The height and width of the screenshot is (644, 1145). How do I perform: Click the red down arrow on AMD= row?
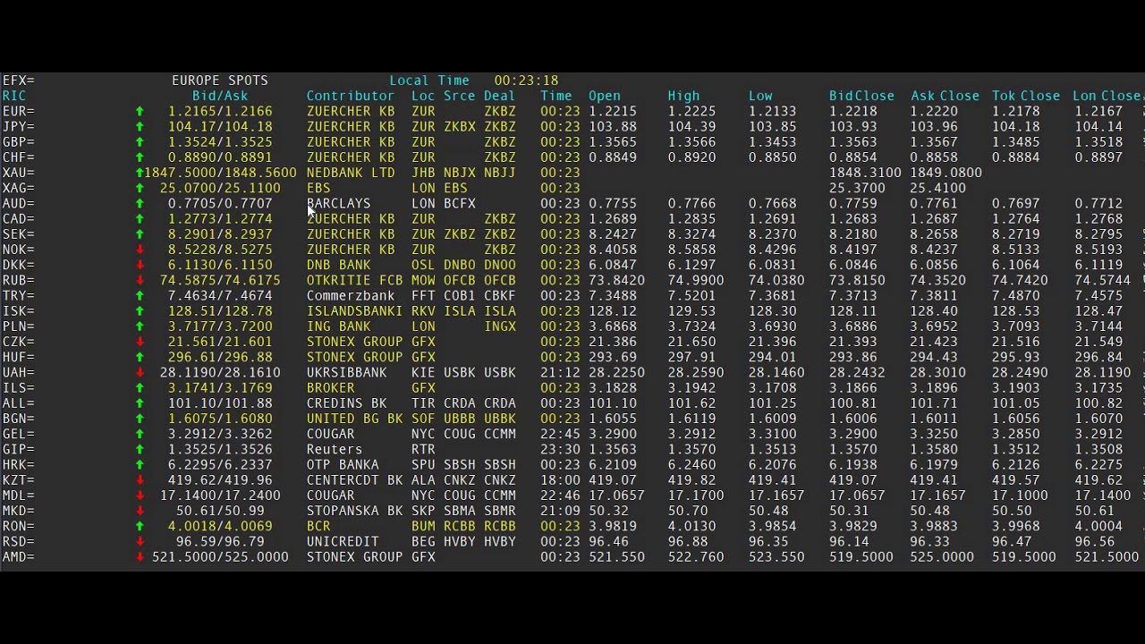pos(140,556)
